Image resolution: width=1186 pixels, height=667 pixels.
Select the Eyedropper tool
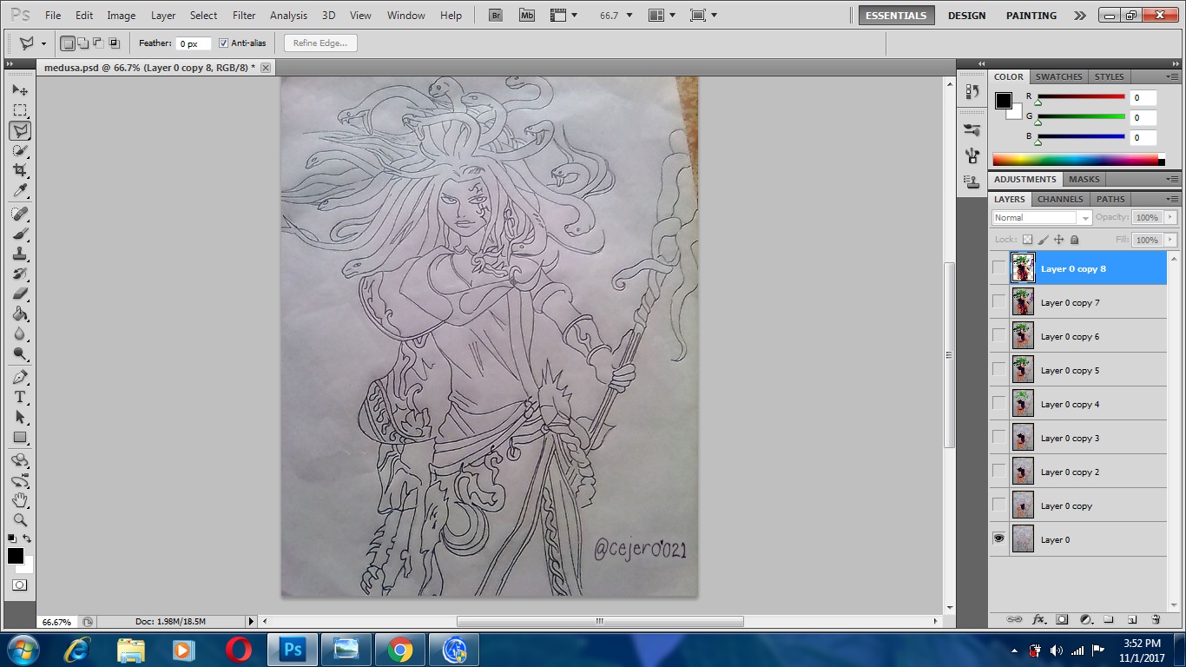click(x=20, y=190)
